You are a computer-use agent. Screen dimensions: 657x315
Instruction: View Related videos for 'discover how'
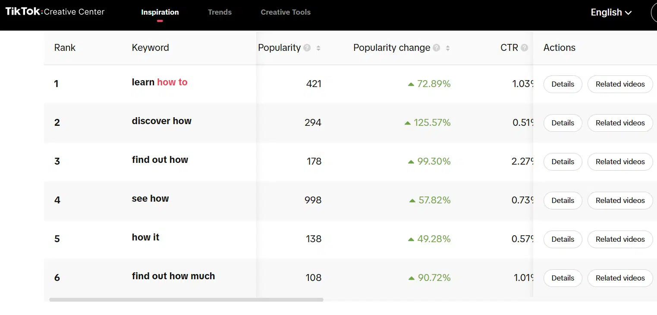click(620, 123)
